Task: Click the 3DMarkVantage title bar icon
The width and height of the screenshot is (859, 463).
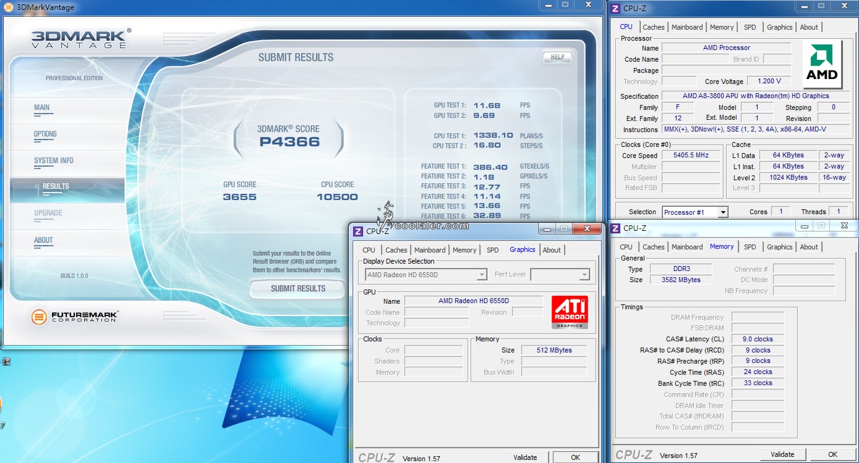Action: point(9,7)
